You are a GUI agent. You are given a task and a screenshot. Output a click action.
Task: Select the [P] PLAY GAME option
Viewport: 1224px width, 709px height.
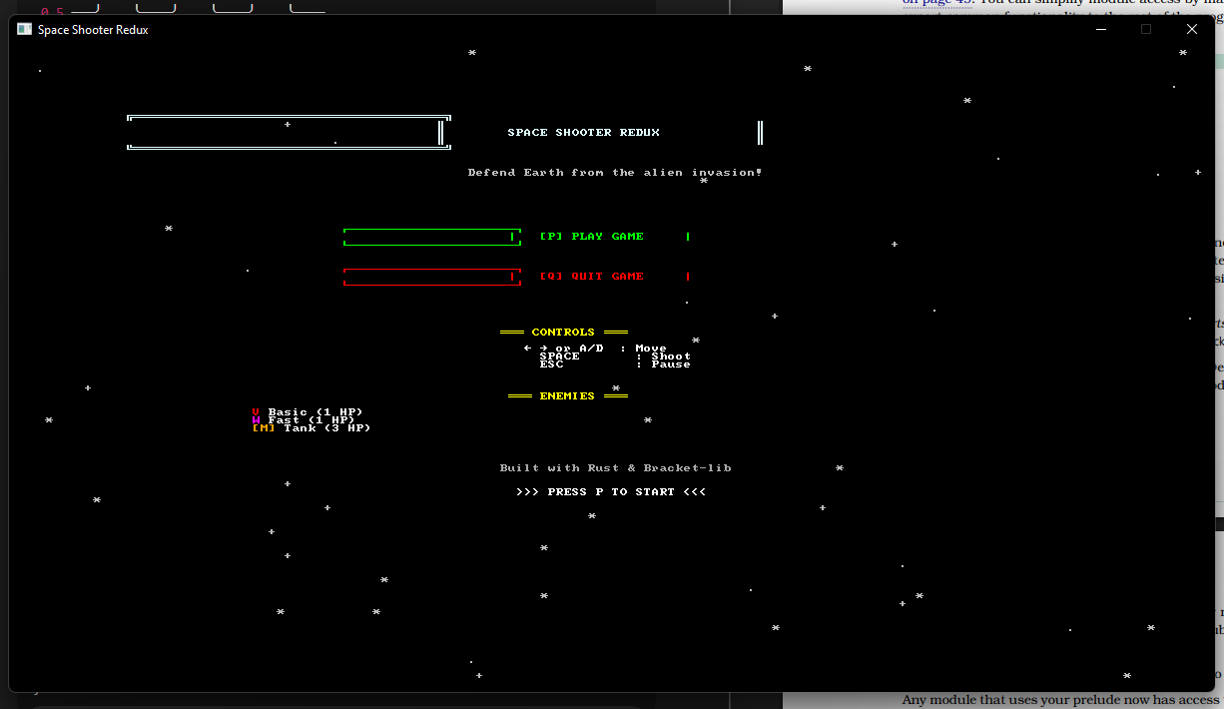(591, 236)
